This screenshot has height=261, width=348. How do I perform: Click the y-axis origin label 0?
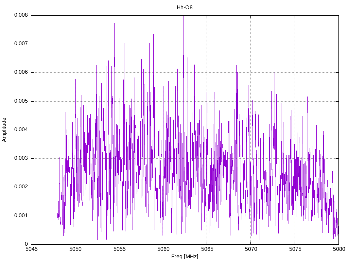(27, 244)
